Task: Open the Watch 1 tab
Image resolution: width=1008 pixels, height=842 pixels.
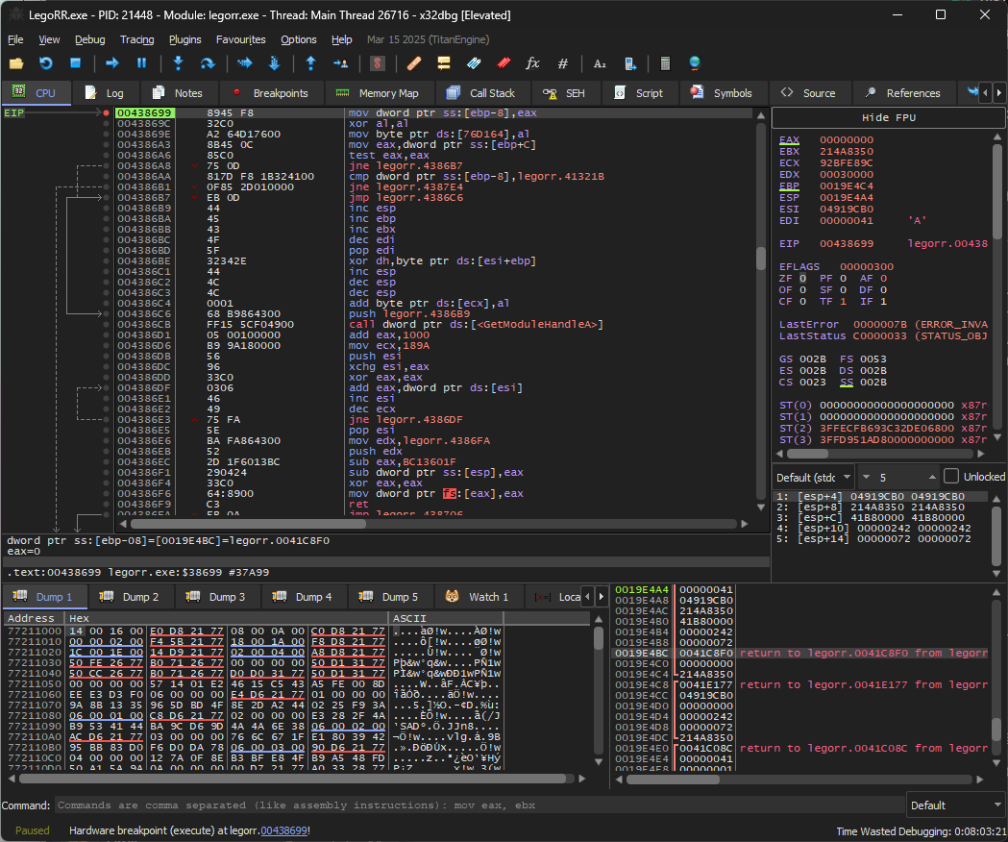Action: 479,597
